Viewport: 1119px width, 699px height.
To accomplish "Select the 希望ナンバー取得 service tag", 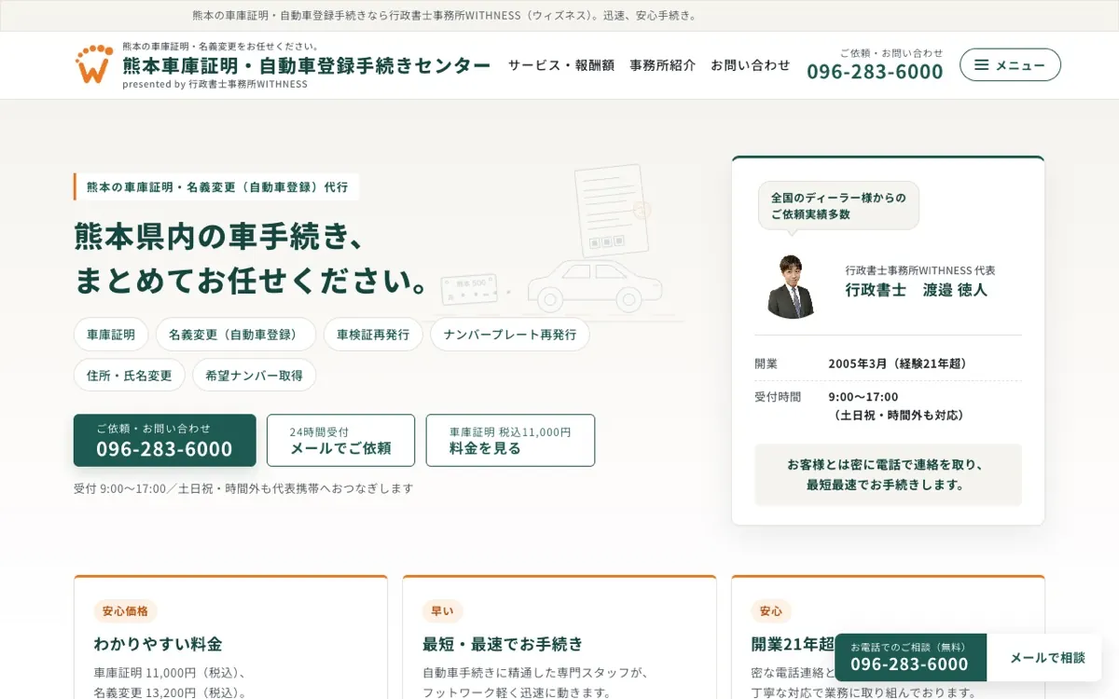I will (254, 375).
